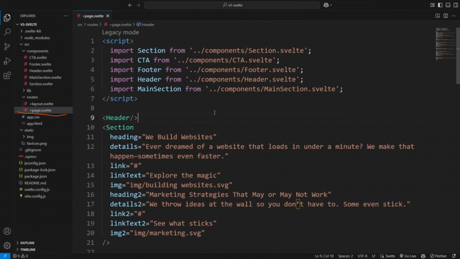
Task: Open the Source Control view
Action: click(x=7, y=47)
